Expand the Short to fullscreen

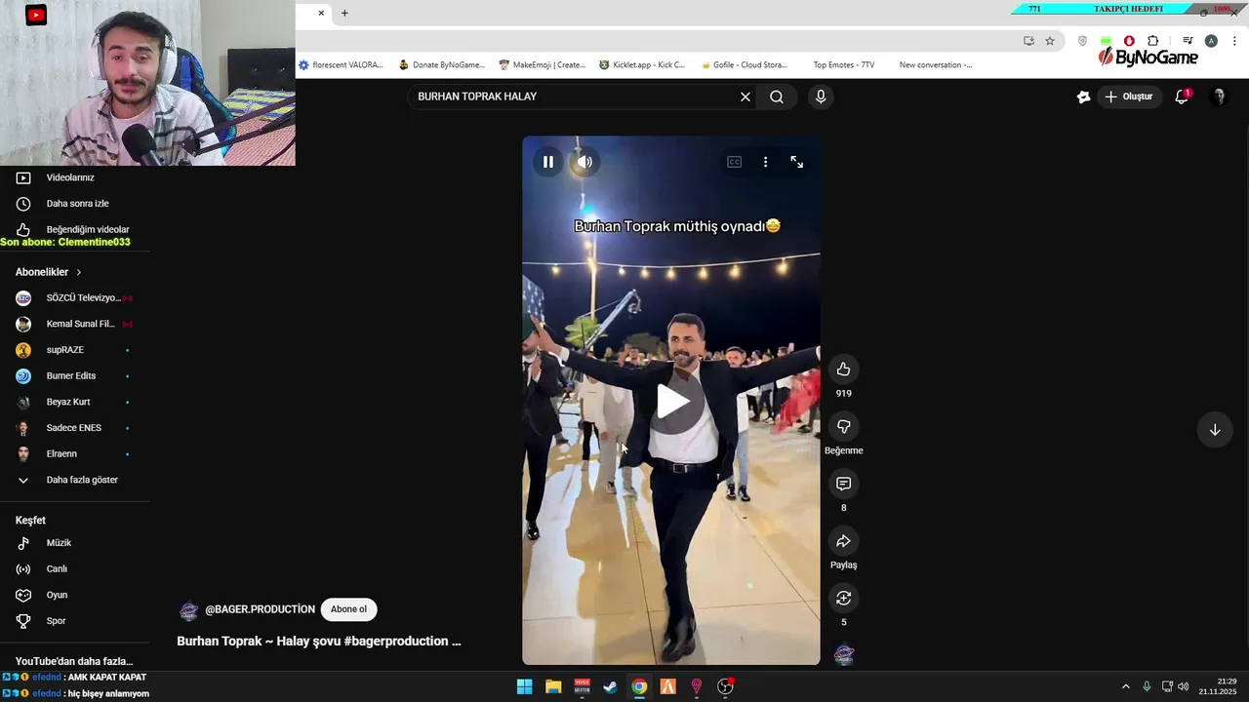point(796,162)
